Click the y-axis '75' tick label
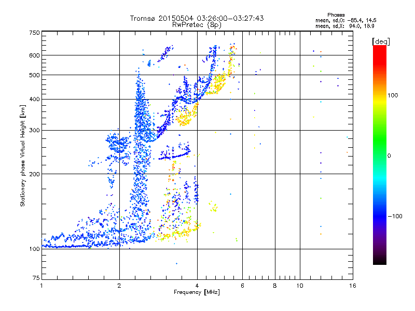Screen dimensions: 415x311 pos(36,278)
